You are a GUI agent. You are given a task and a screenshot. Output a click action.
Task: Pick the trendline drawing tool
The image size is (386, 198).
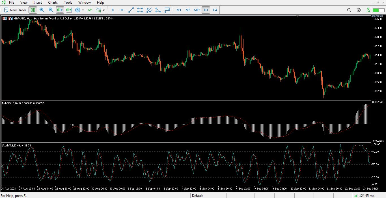tap(131, 10)
